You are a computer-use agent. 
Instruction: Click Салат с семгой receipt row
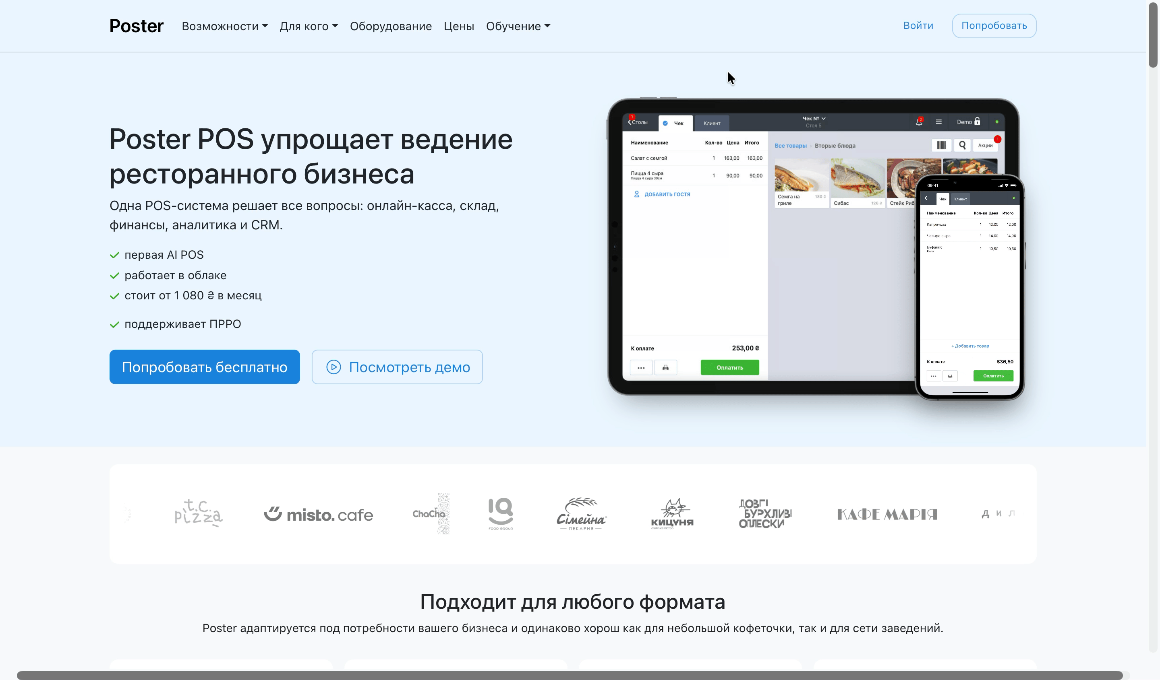click(695, 158)
